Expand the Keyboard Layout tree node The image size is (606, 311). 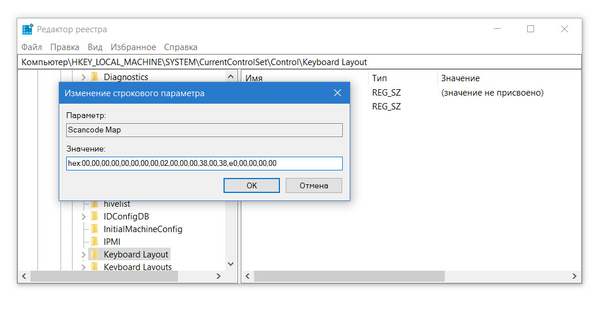coord(84,255)
